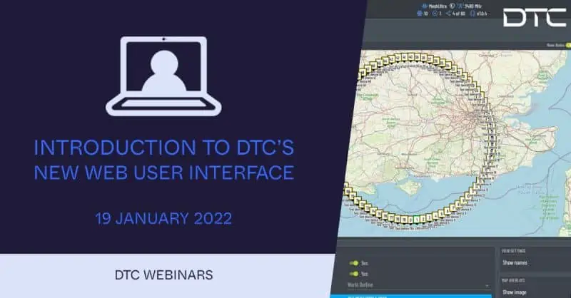Click the map showing the device ring
The image size is (571, 298).
(454, 143)
